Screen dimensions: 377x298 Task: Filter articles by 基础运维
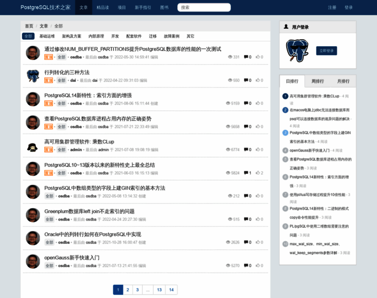tap(47, 36)
